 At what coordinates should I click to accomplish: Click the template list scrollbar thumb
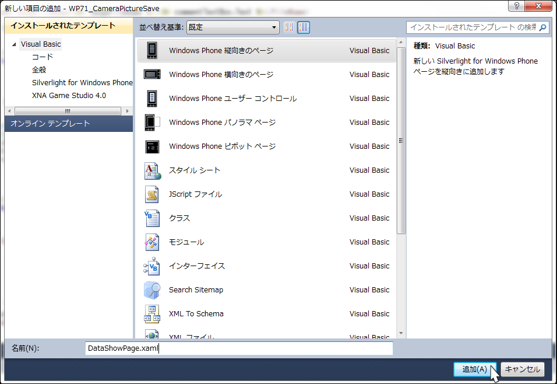[401, 141]
